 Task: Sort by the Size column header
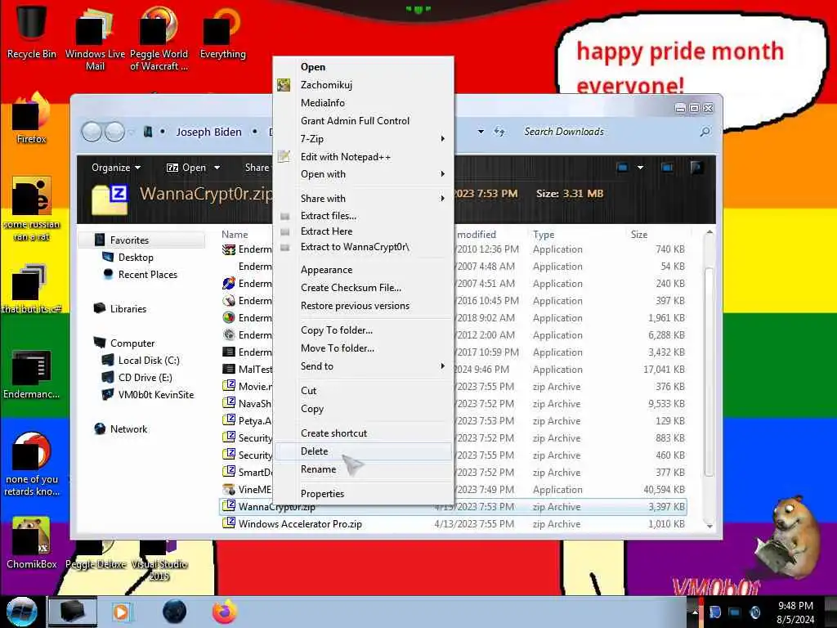[x=639, y=235]
